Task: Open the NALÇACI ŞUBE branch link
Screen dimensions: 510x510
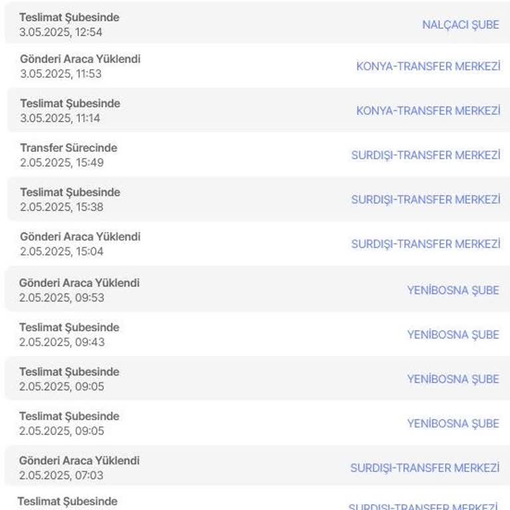Action: click(x=460, y=25)
